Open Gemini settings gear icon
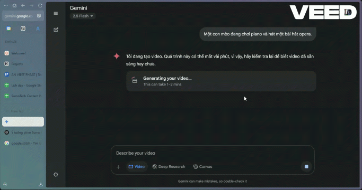The width and height of the screenshot is (362, 190). (56, 175)
